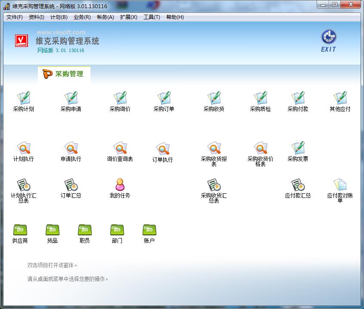Open the 帮助(H) menu
The height and width of the screenshot is (309, 364).
click(x=175, y=17)
